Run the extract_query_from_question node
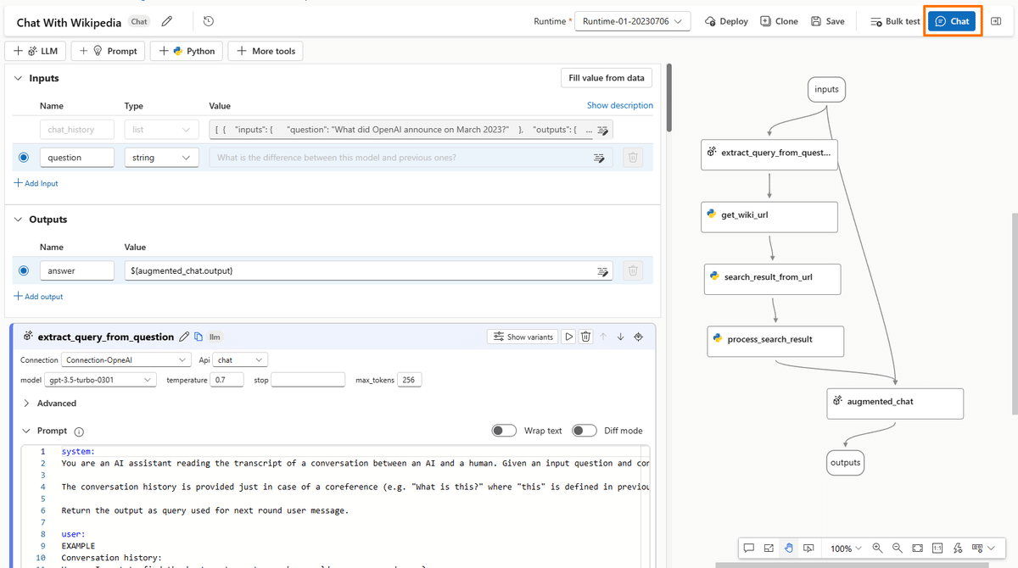Screen dimensions: 1018x568 click(x=568, y=337)
